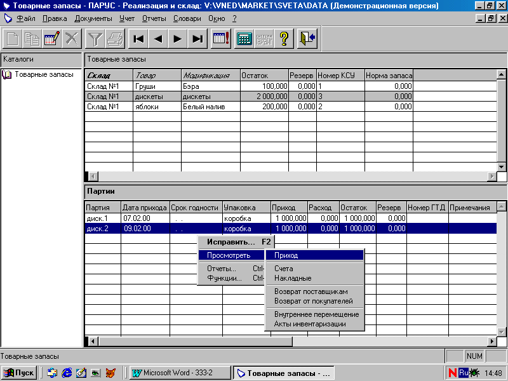508x381 pixels.
Task: Open the Файл menu
Action: click(26, 18)
